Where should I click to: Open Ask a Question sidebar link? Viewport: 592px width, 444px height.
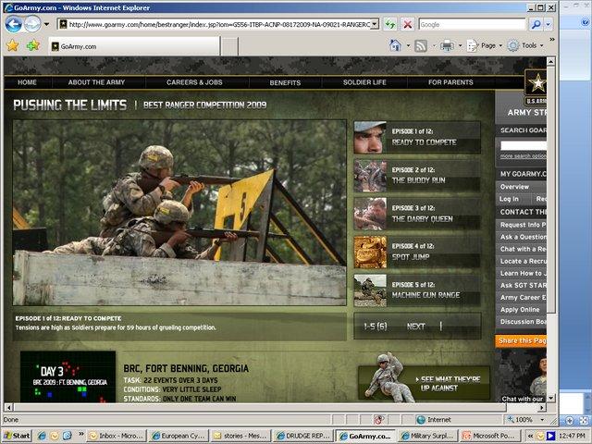[x=523, y=237]
